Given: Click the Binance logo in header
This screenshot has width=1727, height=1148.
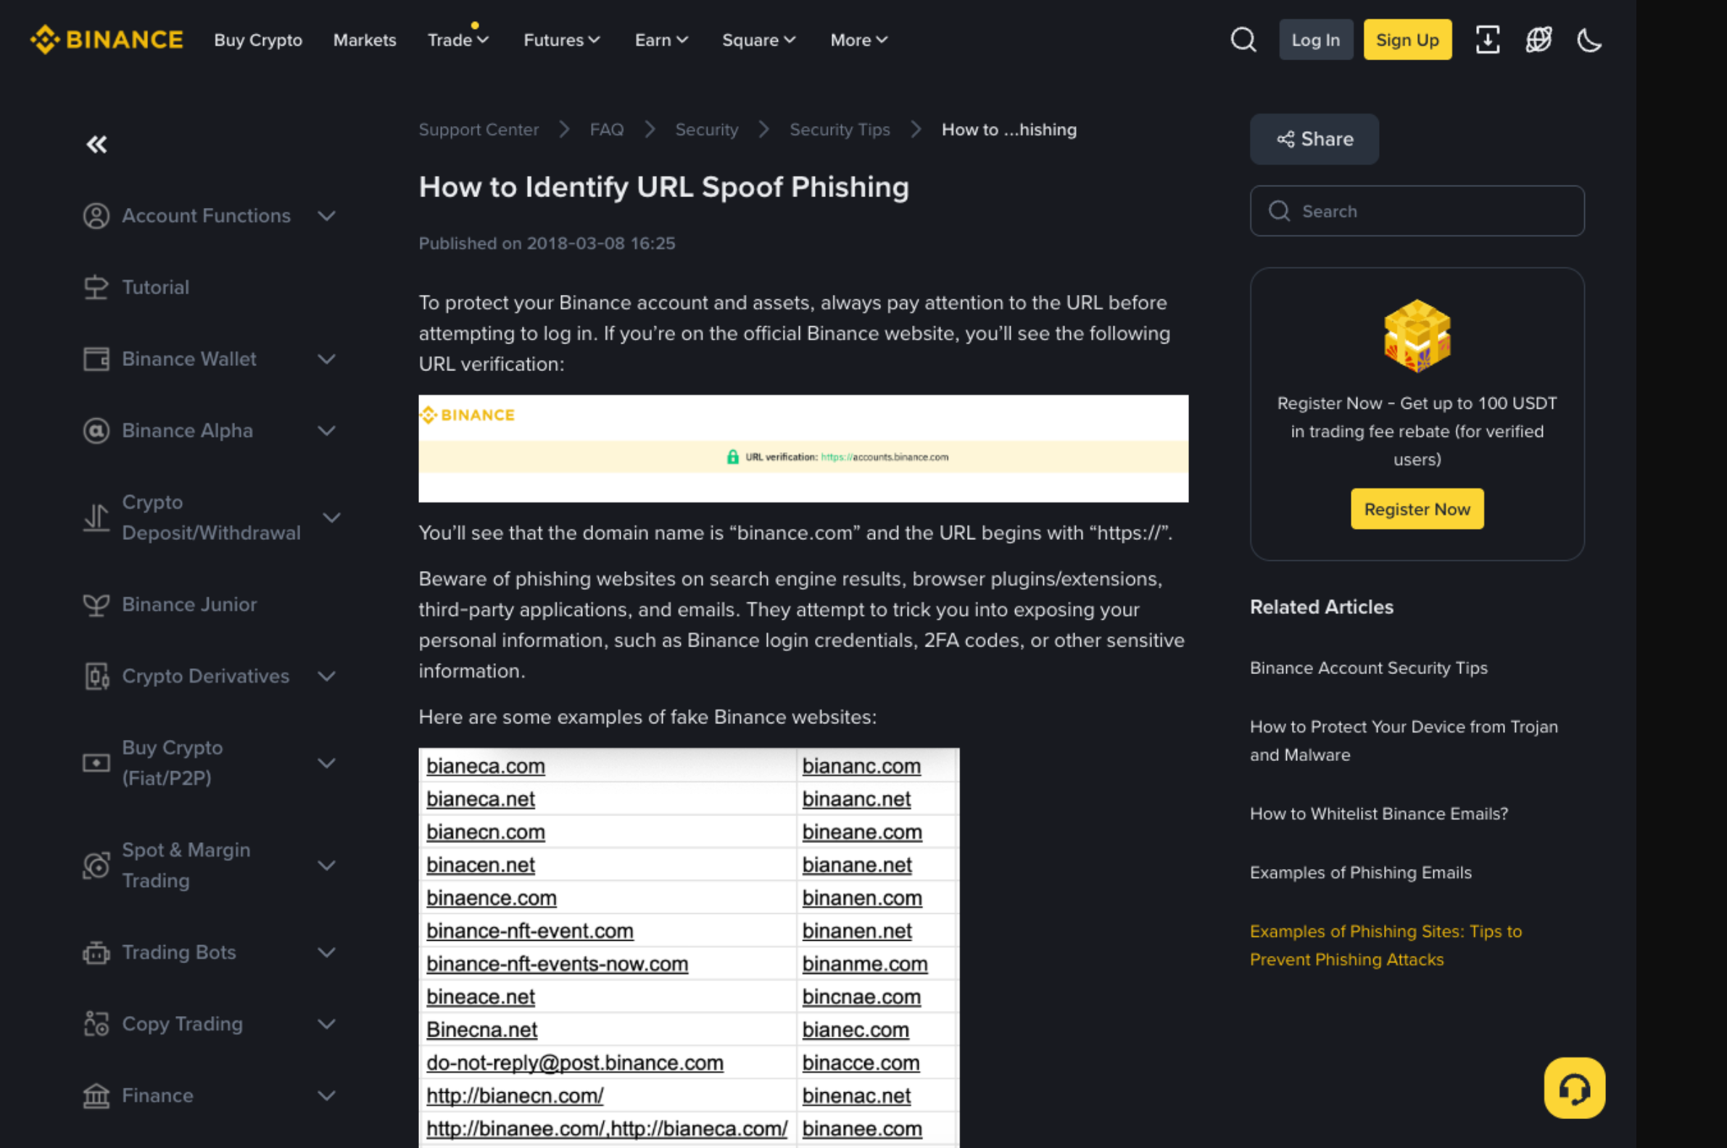Looking at the screenshot, I should coord(107,40).
